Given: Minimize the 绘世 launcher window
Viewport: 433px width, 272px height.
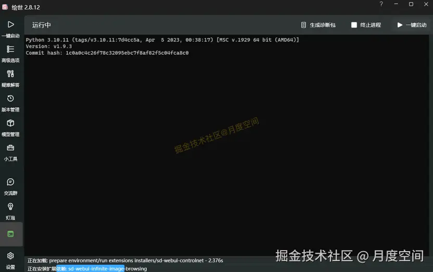Looking at the screenshot, I should point(396,4).
